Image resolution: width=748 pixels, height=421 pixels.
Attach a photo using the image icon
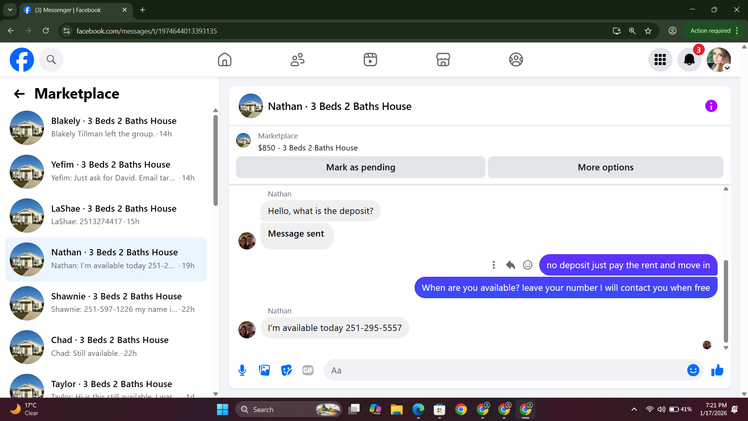[x=264, y=370]
